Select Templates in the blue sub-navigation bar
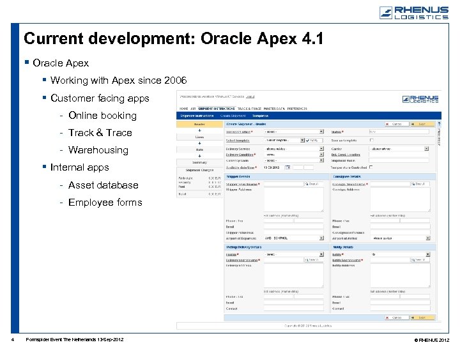The image size is (460, 345). coord(260,116)
